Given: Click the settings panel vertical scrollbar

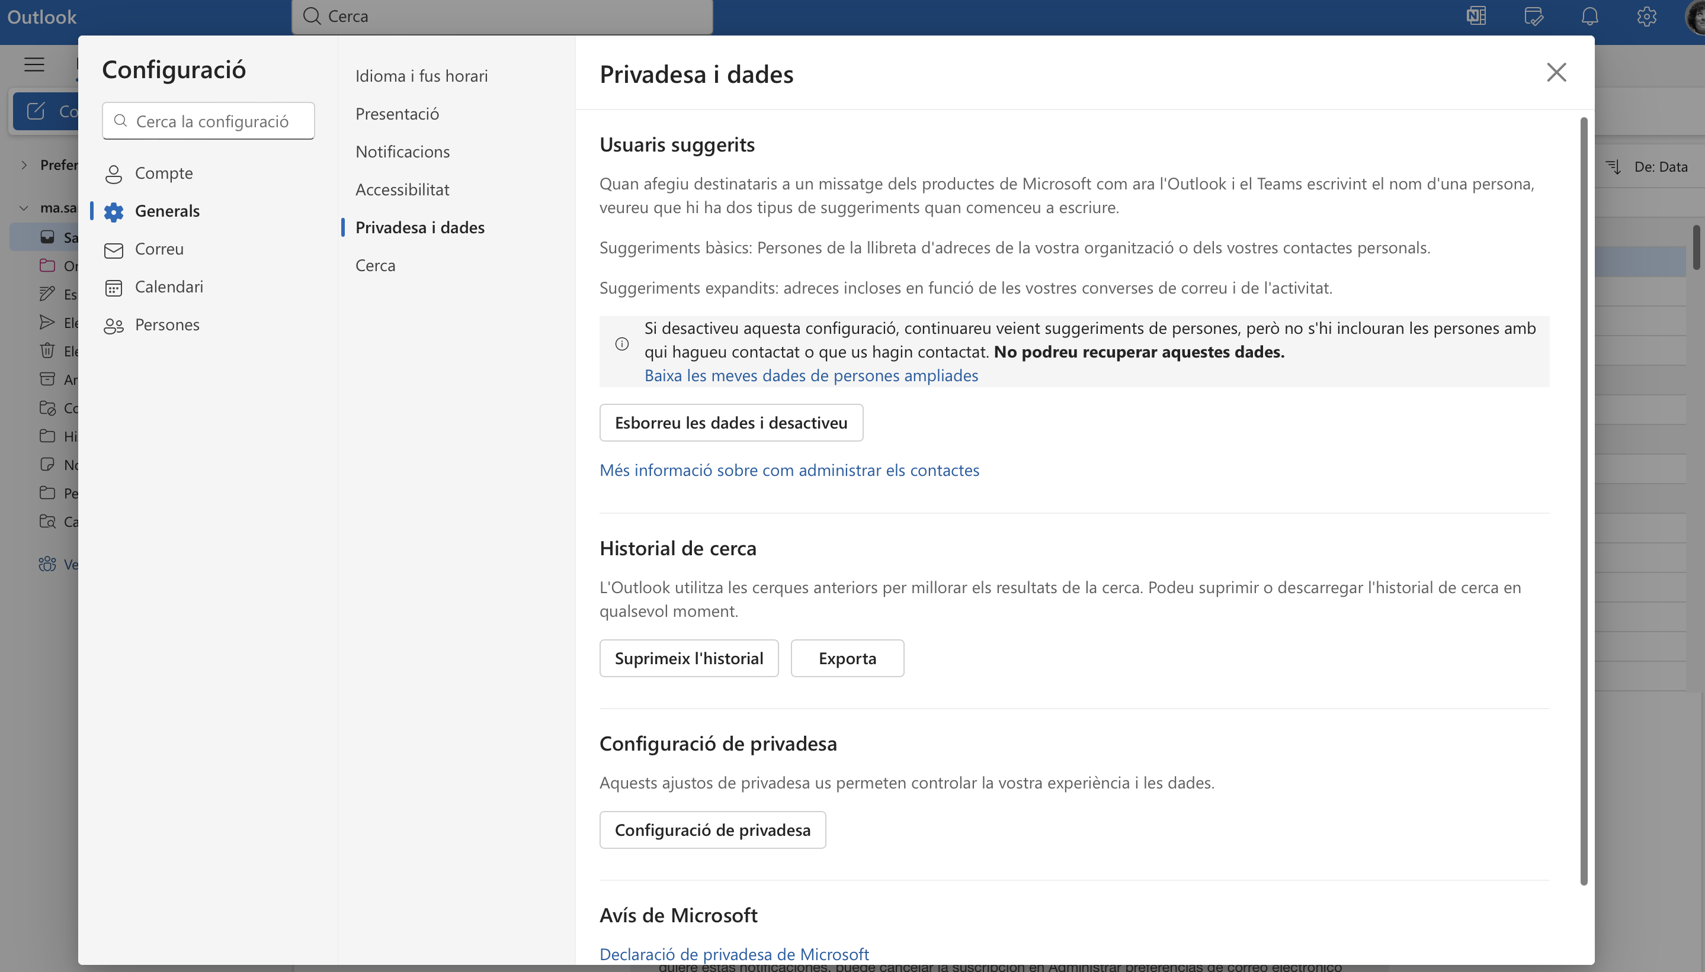Looking at the screenshot, I should [x=1584, y=501].
